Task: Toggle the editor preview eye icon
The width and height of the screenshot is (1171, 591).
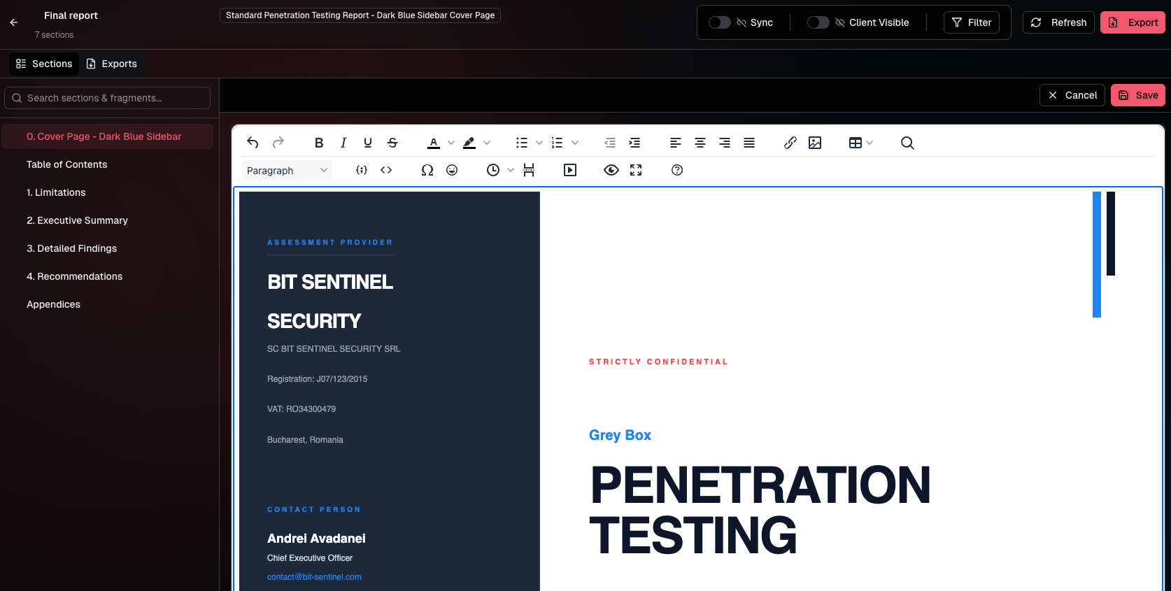Action: point(611,170)
